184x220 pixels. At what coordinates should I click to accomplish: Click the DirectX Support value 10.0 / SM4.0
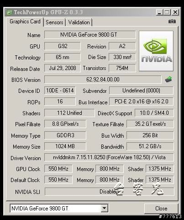154,113
